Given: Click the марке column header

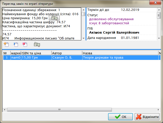Looking at the screenshot, I should pyautogui.click(x=16, y=53).
